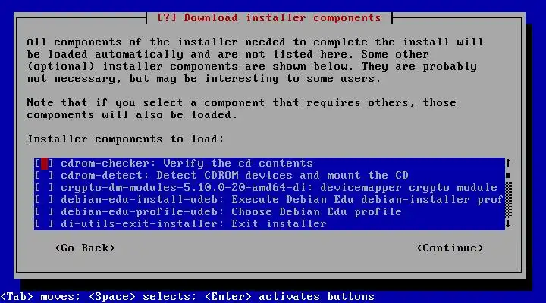Select the di-utils-exit-installer checkbox
The image size is (546, 303).
pos(44,224)
